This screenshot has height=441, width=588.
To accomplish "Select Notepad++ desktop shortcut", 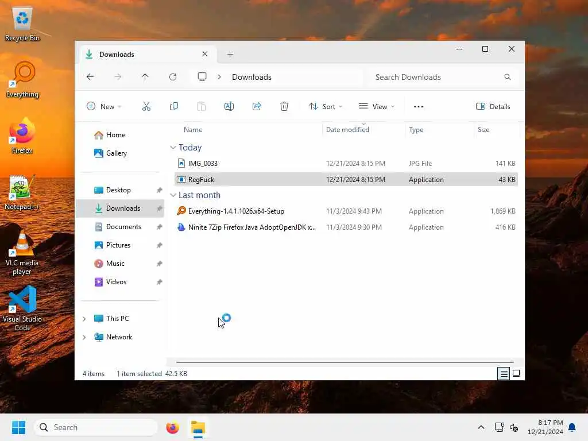I will click(22, 192).
